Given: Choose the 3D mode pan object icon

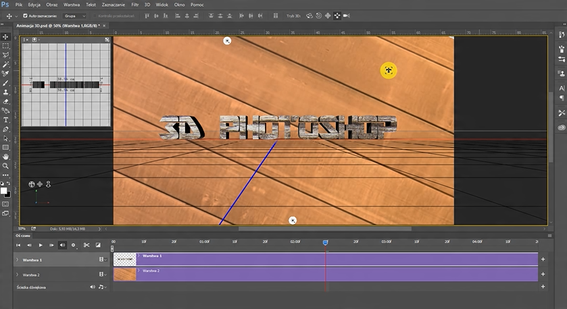Looking at the screenshot, I should tap(328, 16).
